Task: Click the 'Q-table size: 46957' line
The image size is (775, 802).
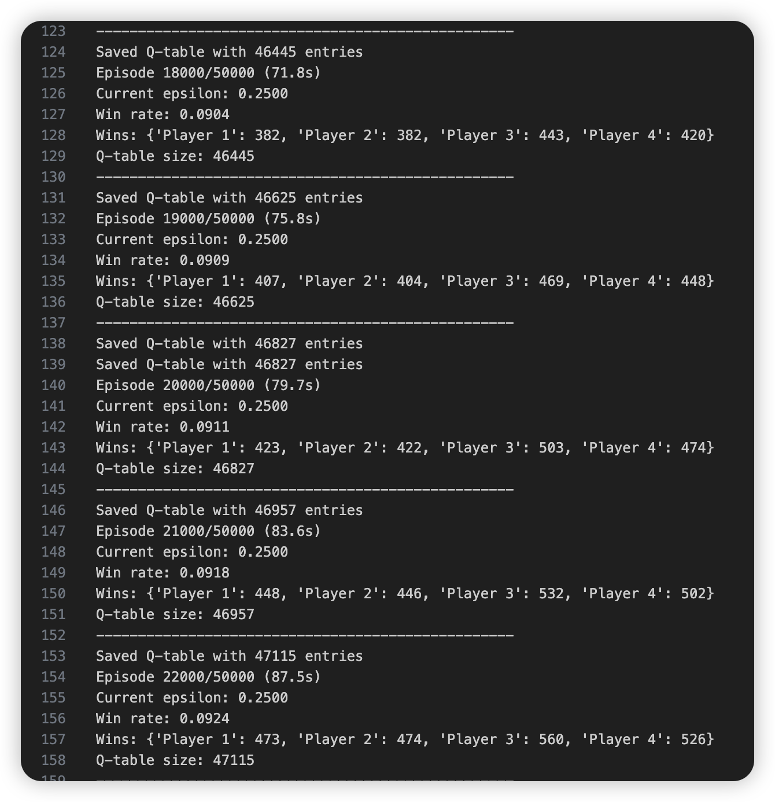Action: tap(175, 615)
